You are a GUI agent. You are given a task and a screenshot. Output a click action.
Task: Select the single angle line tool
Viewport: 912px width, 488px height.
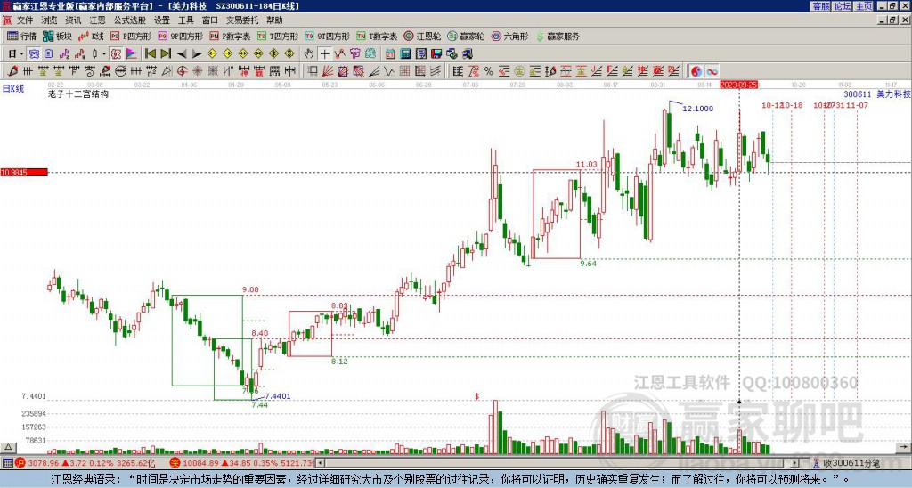[374, 71]
